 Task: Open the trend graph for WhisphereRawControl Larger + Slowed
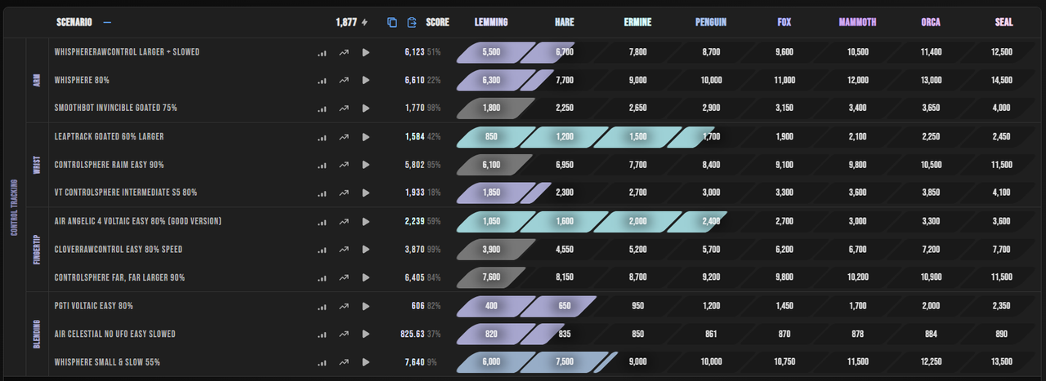(344, 52)
